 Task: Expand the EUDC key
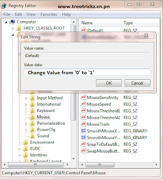[x=19, y=149]
